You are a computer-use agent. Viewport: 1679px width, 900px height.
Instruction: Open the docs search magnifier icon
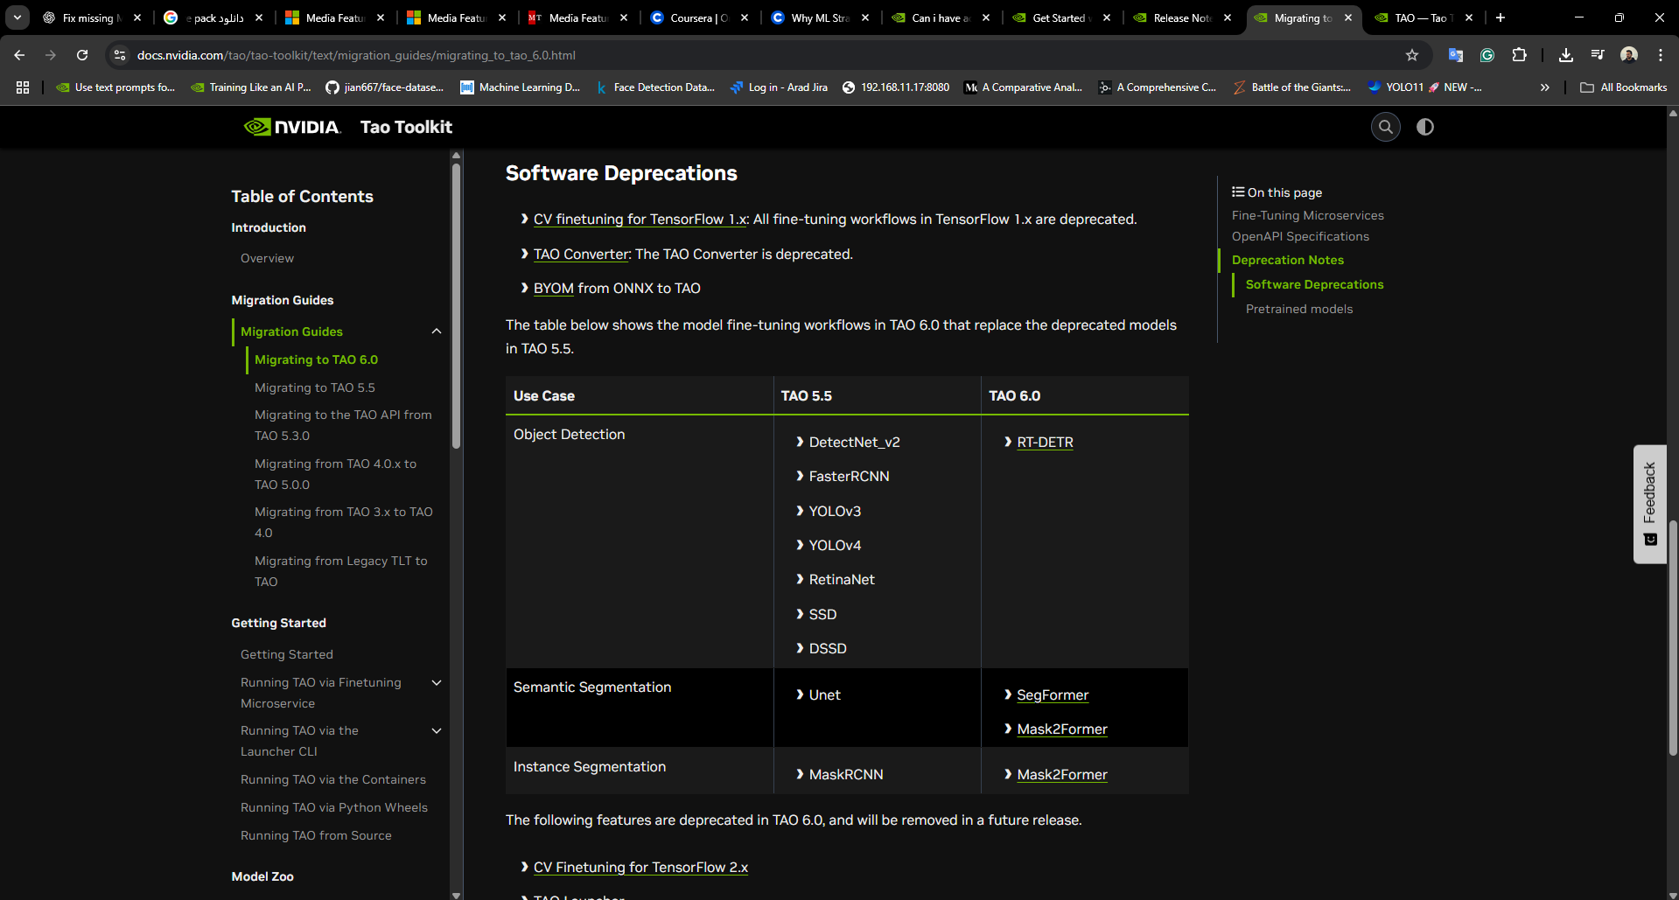[x=1385, y=127]
